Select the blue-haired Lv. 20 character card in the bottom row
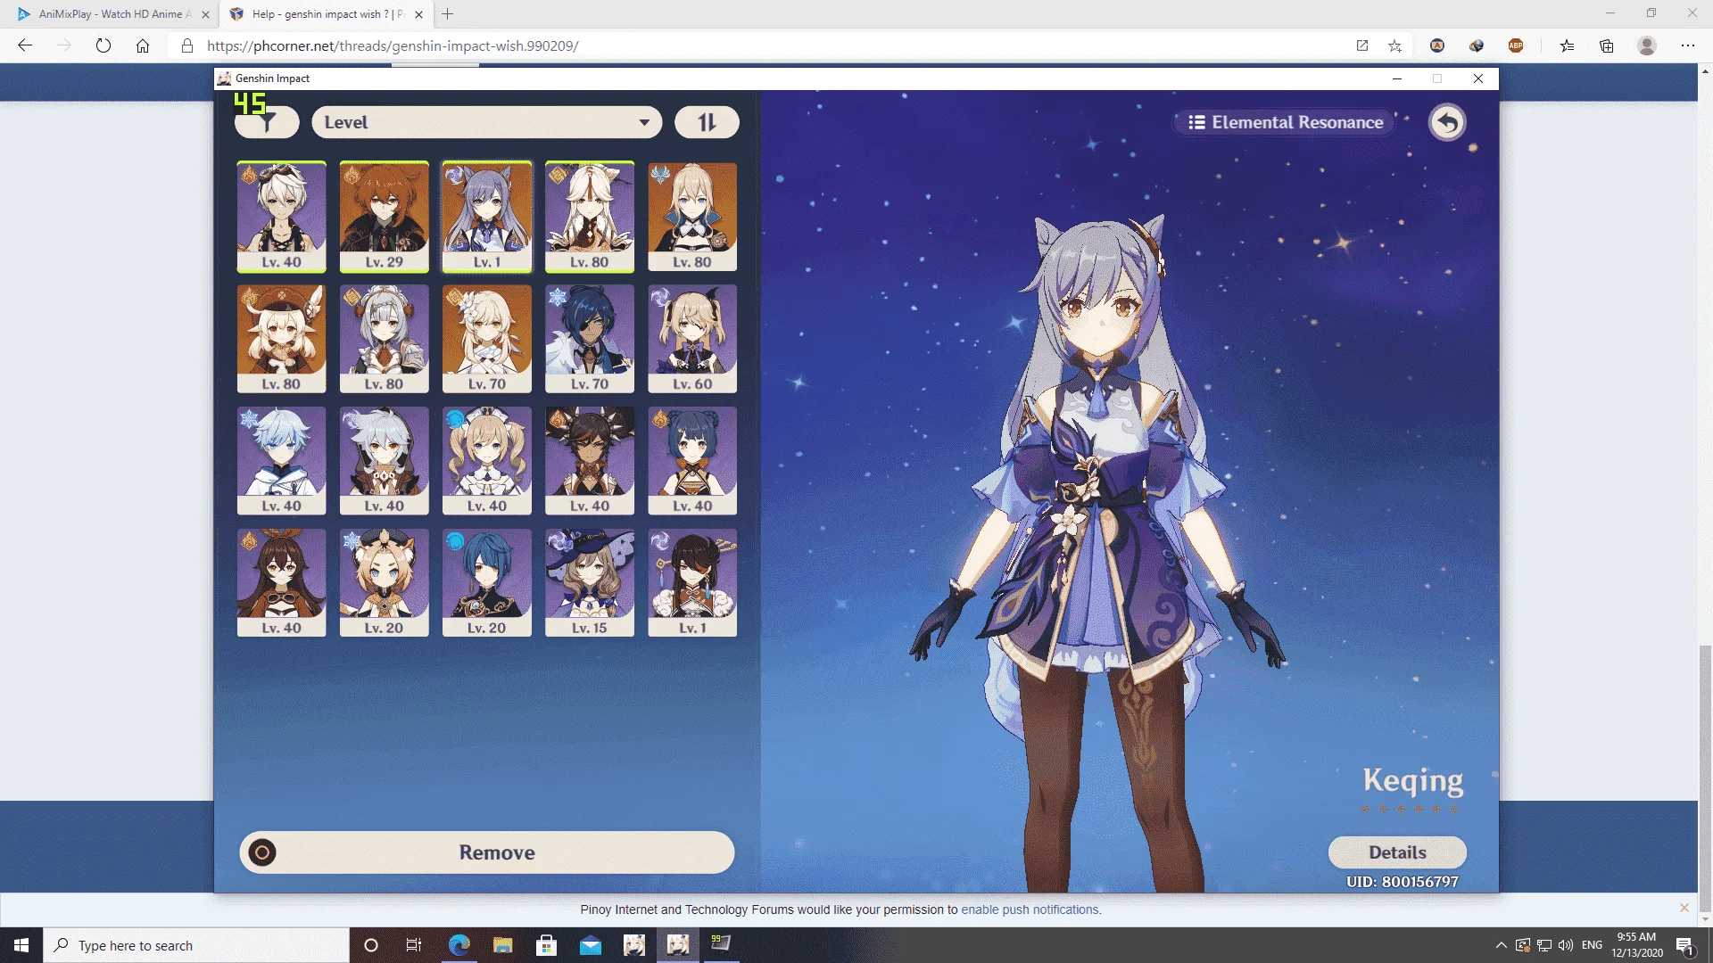The height and width of the screenshot is (963, 1713). click(x=487, y=583)
